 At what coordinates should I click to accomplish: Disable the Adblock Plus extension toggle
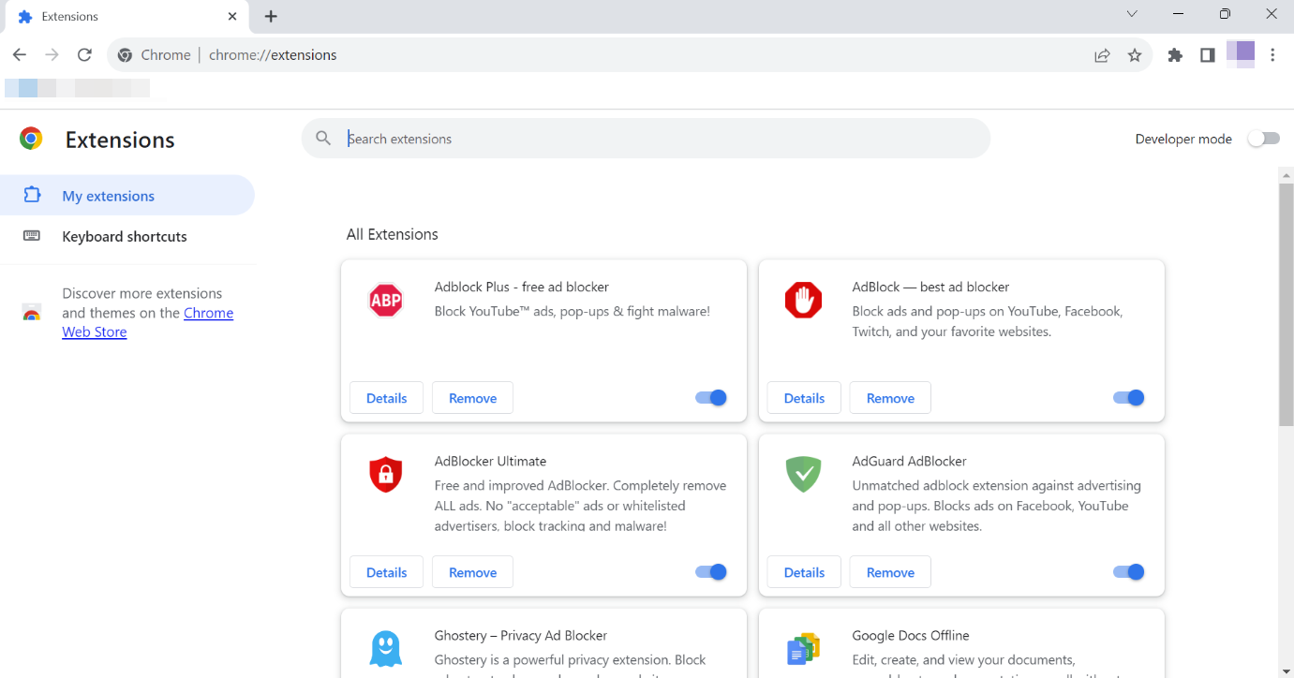(711, 398)
